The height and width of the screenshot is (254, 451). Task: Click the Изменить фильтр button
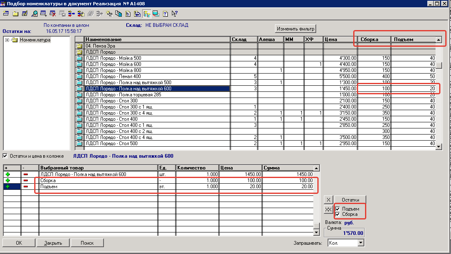point(296,29)
